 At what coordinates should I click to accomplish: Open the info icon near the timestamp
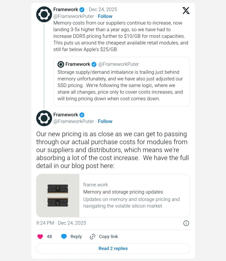tap(186, 223)
